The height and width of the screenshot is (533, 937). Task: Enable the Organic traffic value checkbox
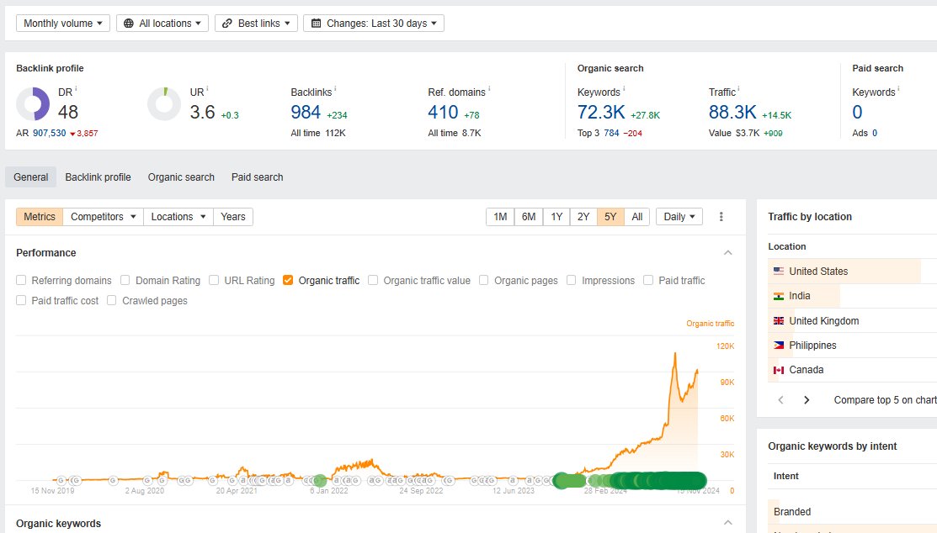tap(373, 280)
